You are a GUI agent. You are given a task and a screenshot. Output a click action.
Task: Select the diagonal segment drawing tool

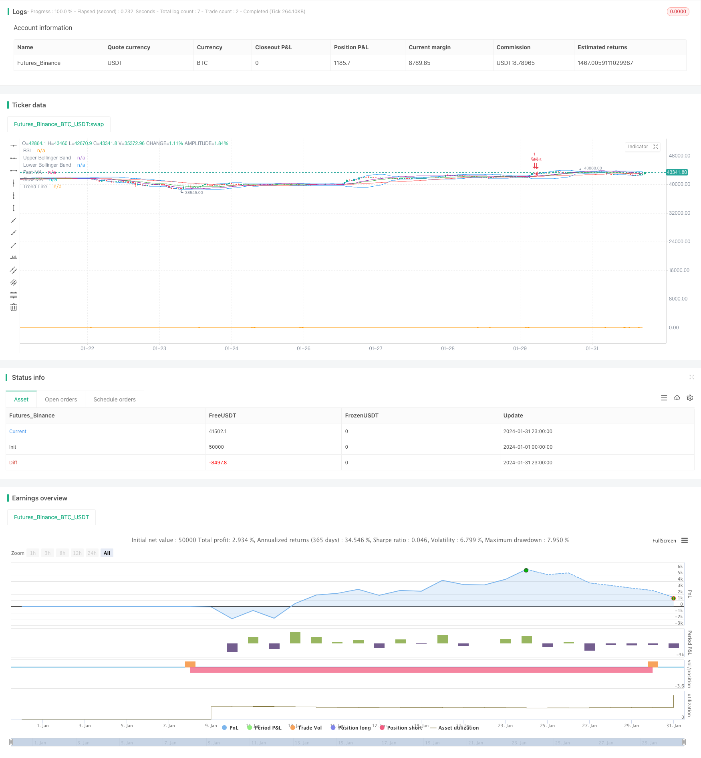coord(14,245)
